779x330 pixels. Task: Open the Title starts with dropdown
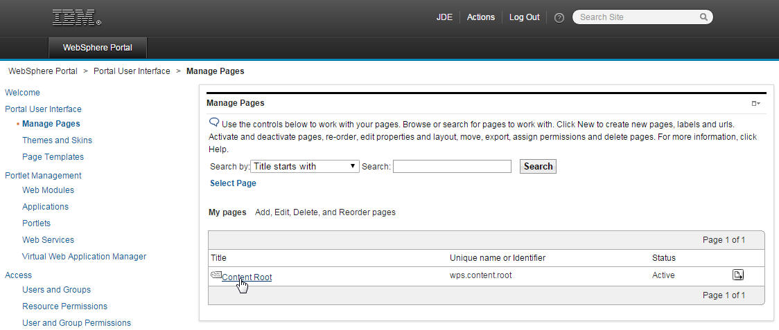tap(305, 166)
